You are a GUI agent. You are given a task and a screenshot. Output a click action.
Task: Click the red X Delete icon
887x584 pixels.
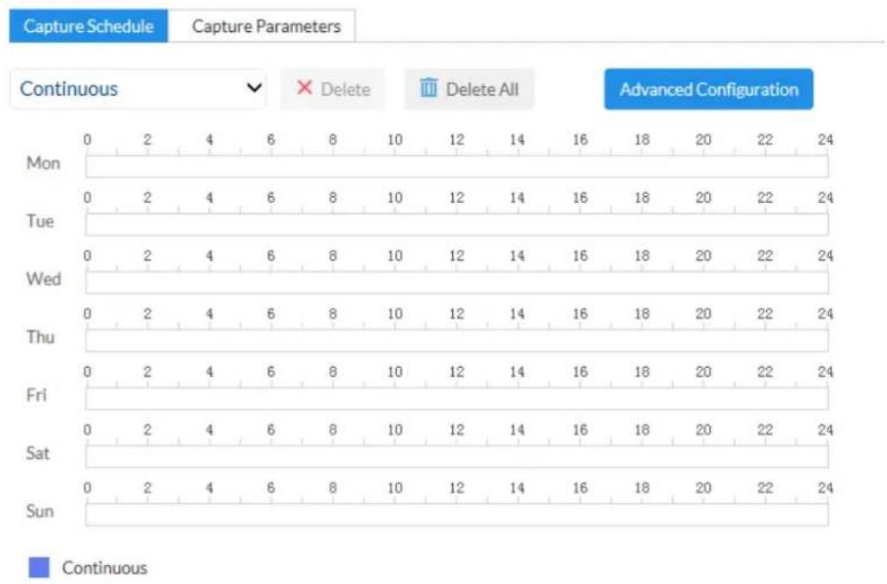point(304,87)
